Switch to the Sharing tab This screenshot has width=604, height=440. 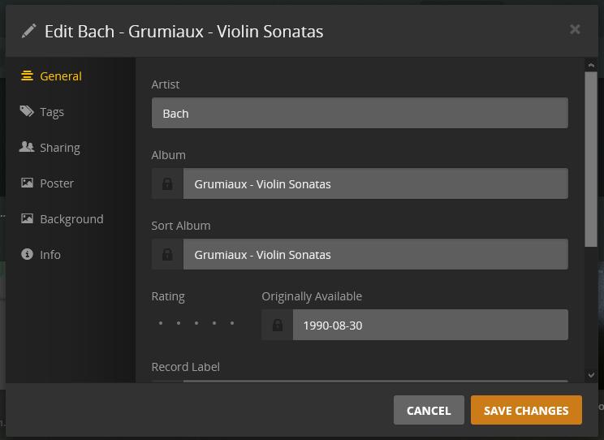pyautogui.click(x=59, y=148)
